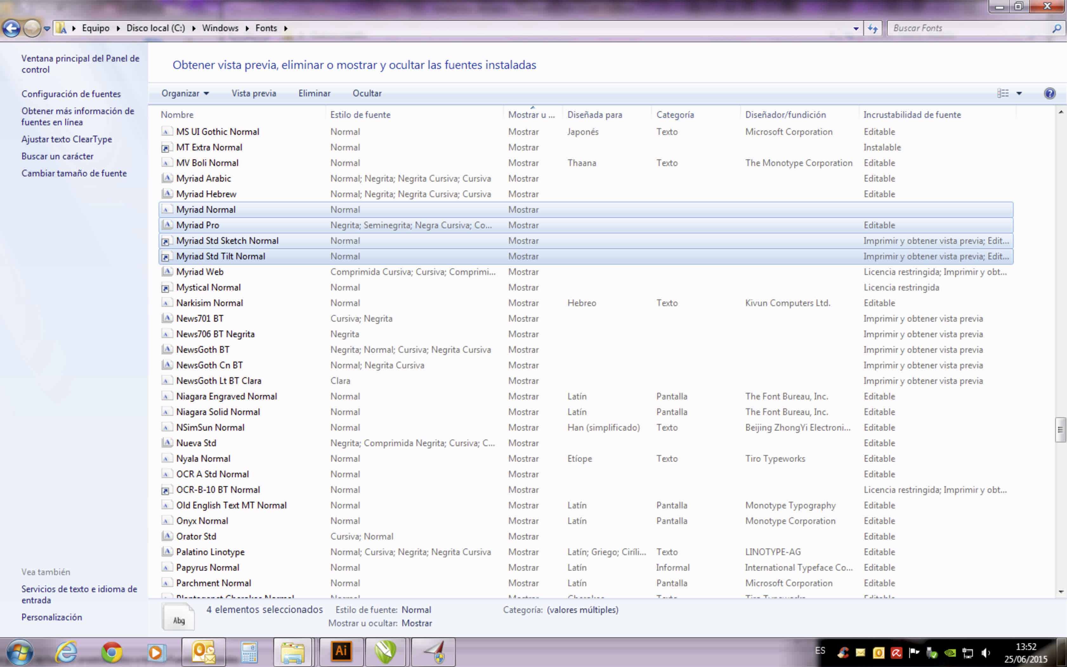Select Equipo in the address breadcrumb
The height and width of the screenshot is (667, 1067).
pyautogui.click(x=96, y=28)
